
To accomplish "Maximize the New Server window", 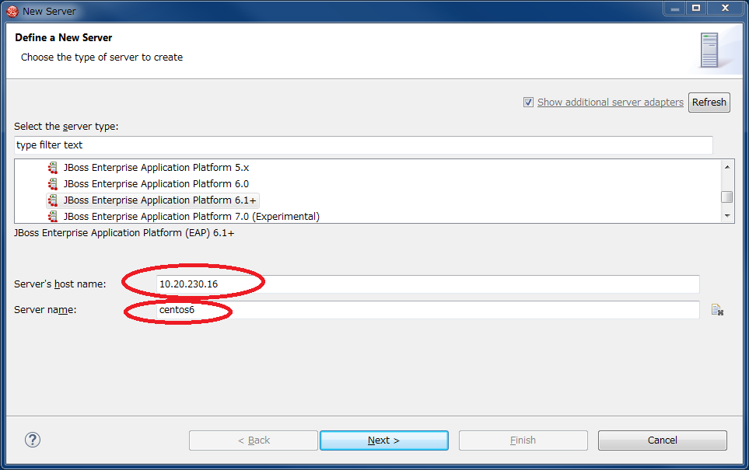I will coord(696,9).
